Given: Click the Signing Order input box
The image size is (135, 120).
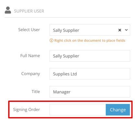Looking at the screenshot, I should pyautogui.click(x=78, y=110).
